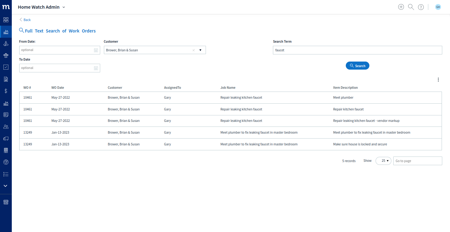Screen dimensions: 450x232
Task: Click WO 13249 in the 'Make sure house' row
Action: pyautogui.click(x=28, y=144)
